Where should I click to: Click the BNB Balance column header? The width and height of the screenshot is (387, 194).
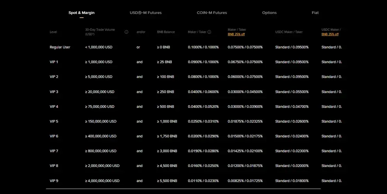[166, 32]
